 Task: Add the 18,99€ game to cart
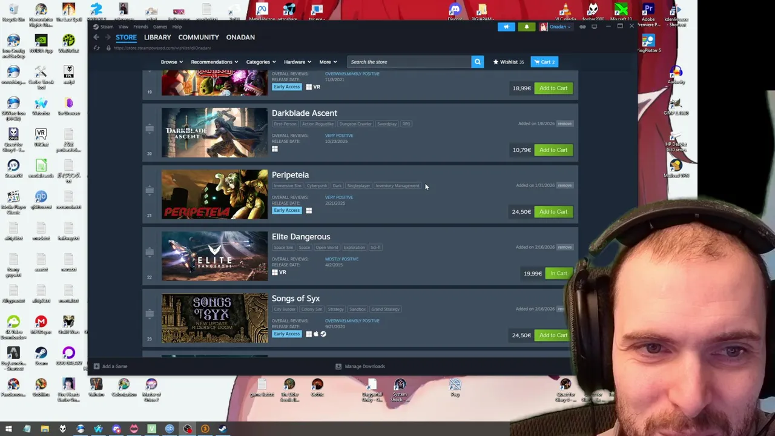tap(553, 88)
